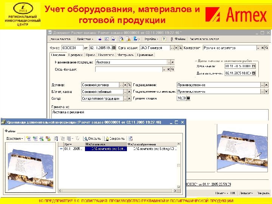This screenshot has height=204, width=272.
Task: Open the underlined document link dated 01.11.2005
Action: [208, 184]
